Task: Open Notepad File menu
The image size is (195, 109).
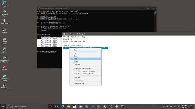Action: 64,37
